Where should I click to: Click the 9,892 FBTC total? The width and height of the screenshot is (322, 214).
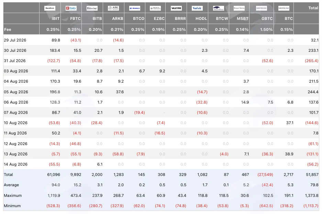76,175
